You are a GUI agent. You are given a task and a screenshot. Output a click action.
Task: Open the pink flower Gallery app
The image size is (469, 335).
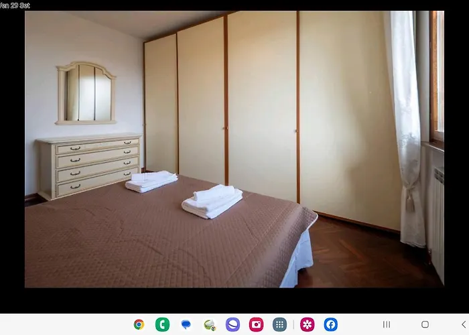(x=307, y=324)
